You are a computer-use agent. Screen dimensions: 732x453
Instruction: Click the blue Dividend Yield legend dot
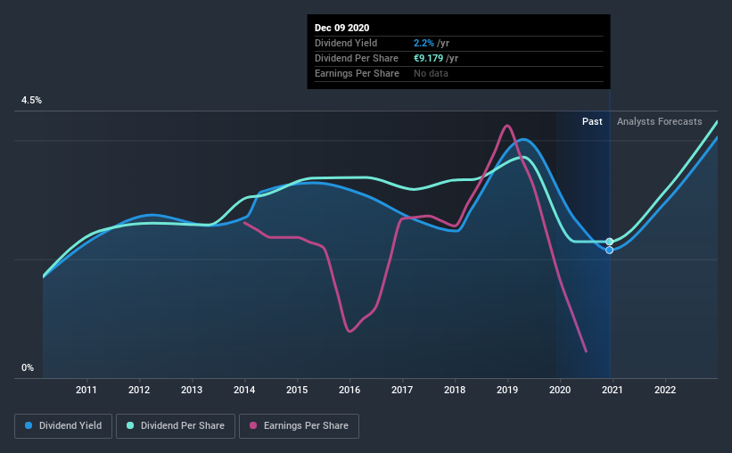pyautogui.click(x=29, y=425)
